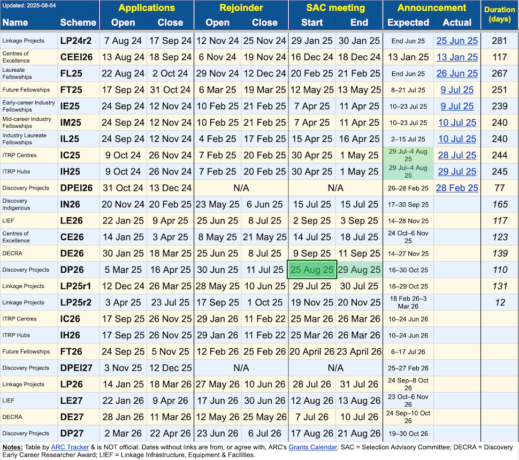Image resolution: width=519 pixels, height=460 pixels.
Task: Open the 10 Jul 25 link in IL25 row
Action: click(457, 139)
